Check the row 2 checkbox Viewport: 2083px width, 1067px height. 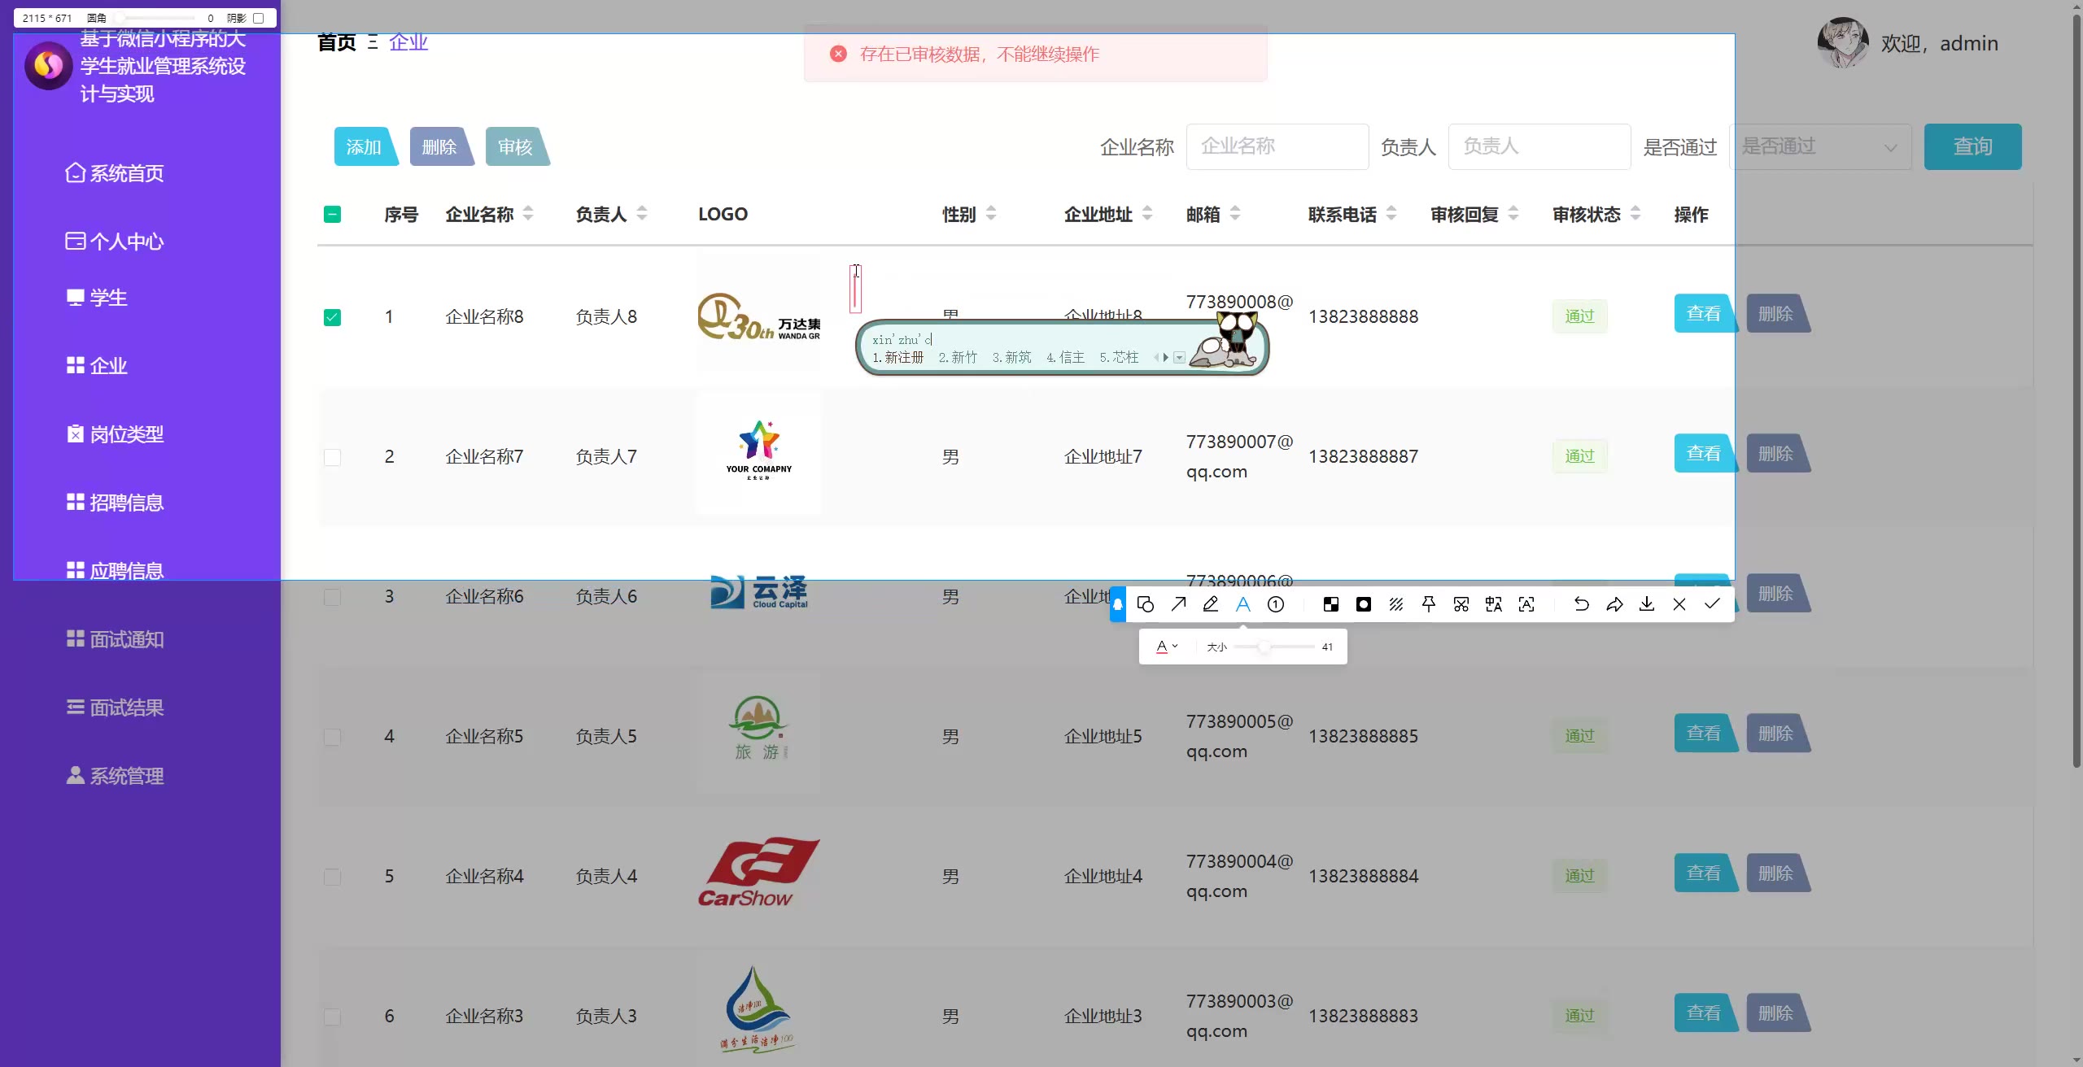point(332,457)
